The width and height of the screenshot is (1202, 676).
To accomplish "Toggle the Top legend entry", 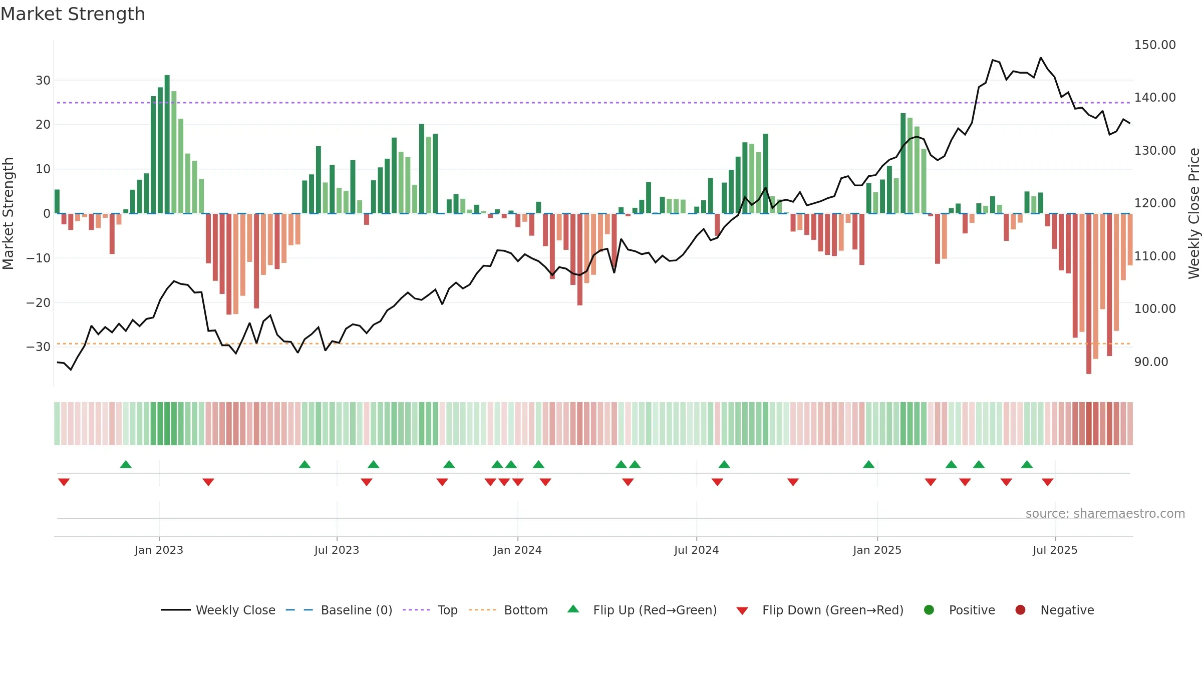I will pyautogui.click(x=430, y=610).
